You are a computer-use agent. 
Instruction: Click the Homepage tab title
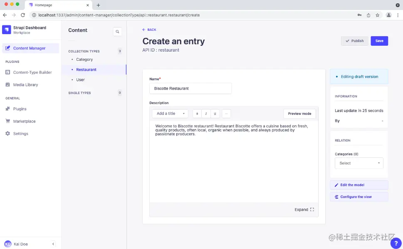[43, 5]
